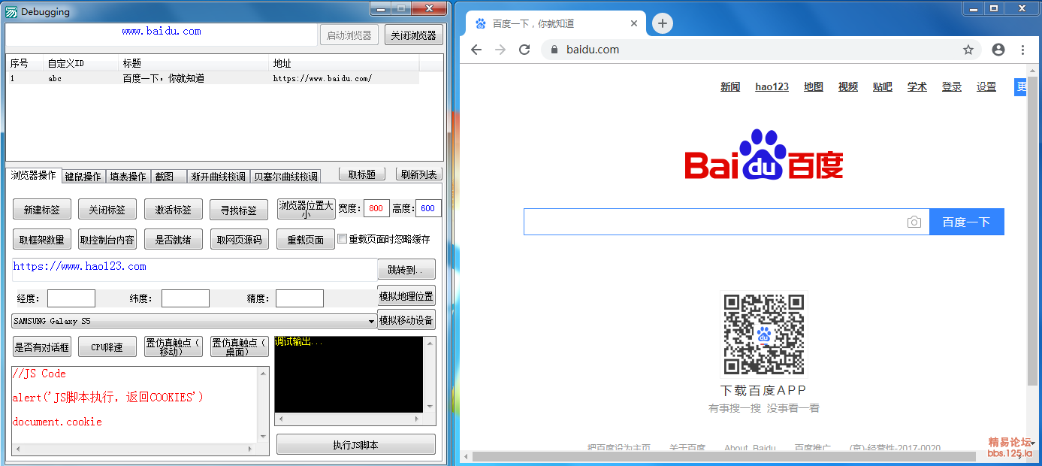Click the Debugging window title icon
This screenshot has width=1042, height=466.
[11, 11]
